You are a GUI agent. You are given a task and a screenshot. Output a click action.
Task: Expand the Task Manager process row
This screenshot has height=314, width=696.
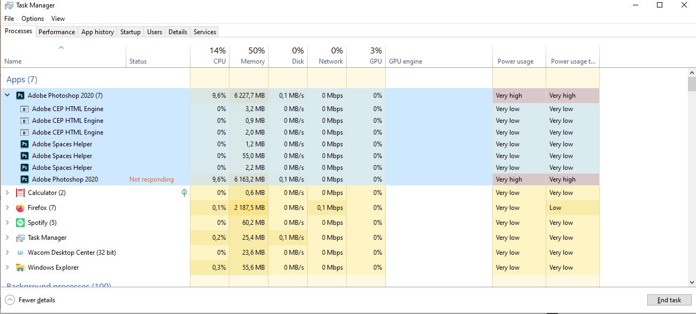7,238
